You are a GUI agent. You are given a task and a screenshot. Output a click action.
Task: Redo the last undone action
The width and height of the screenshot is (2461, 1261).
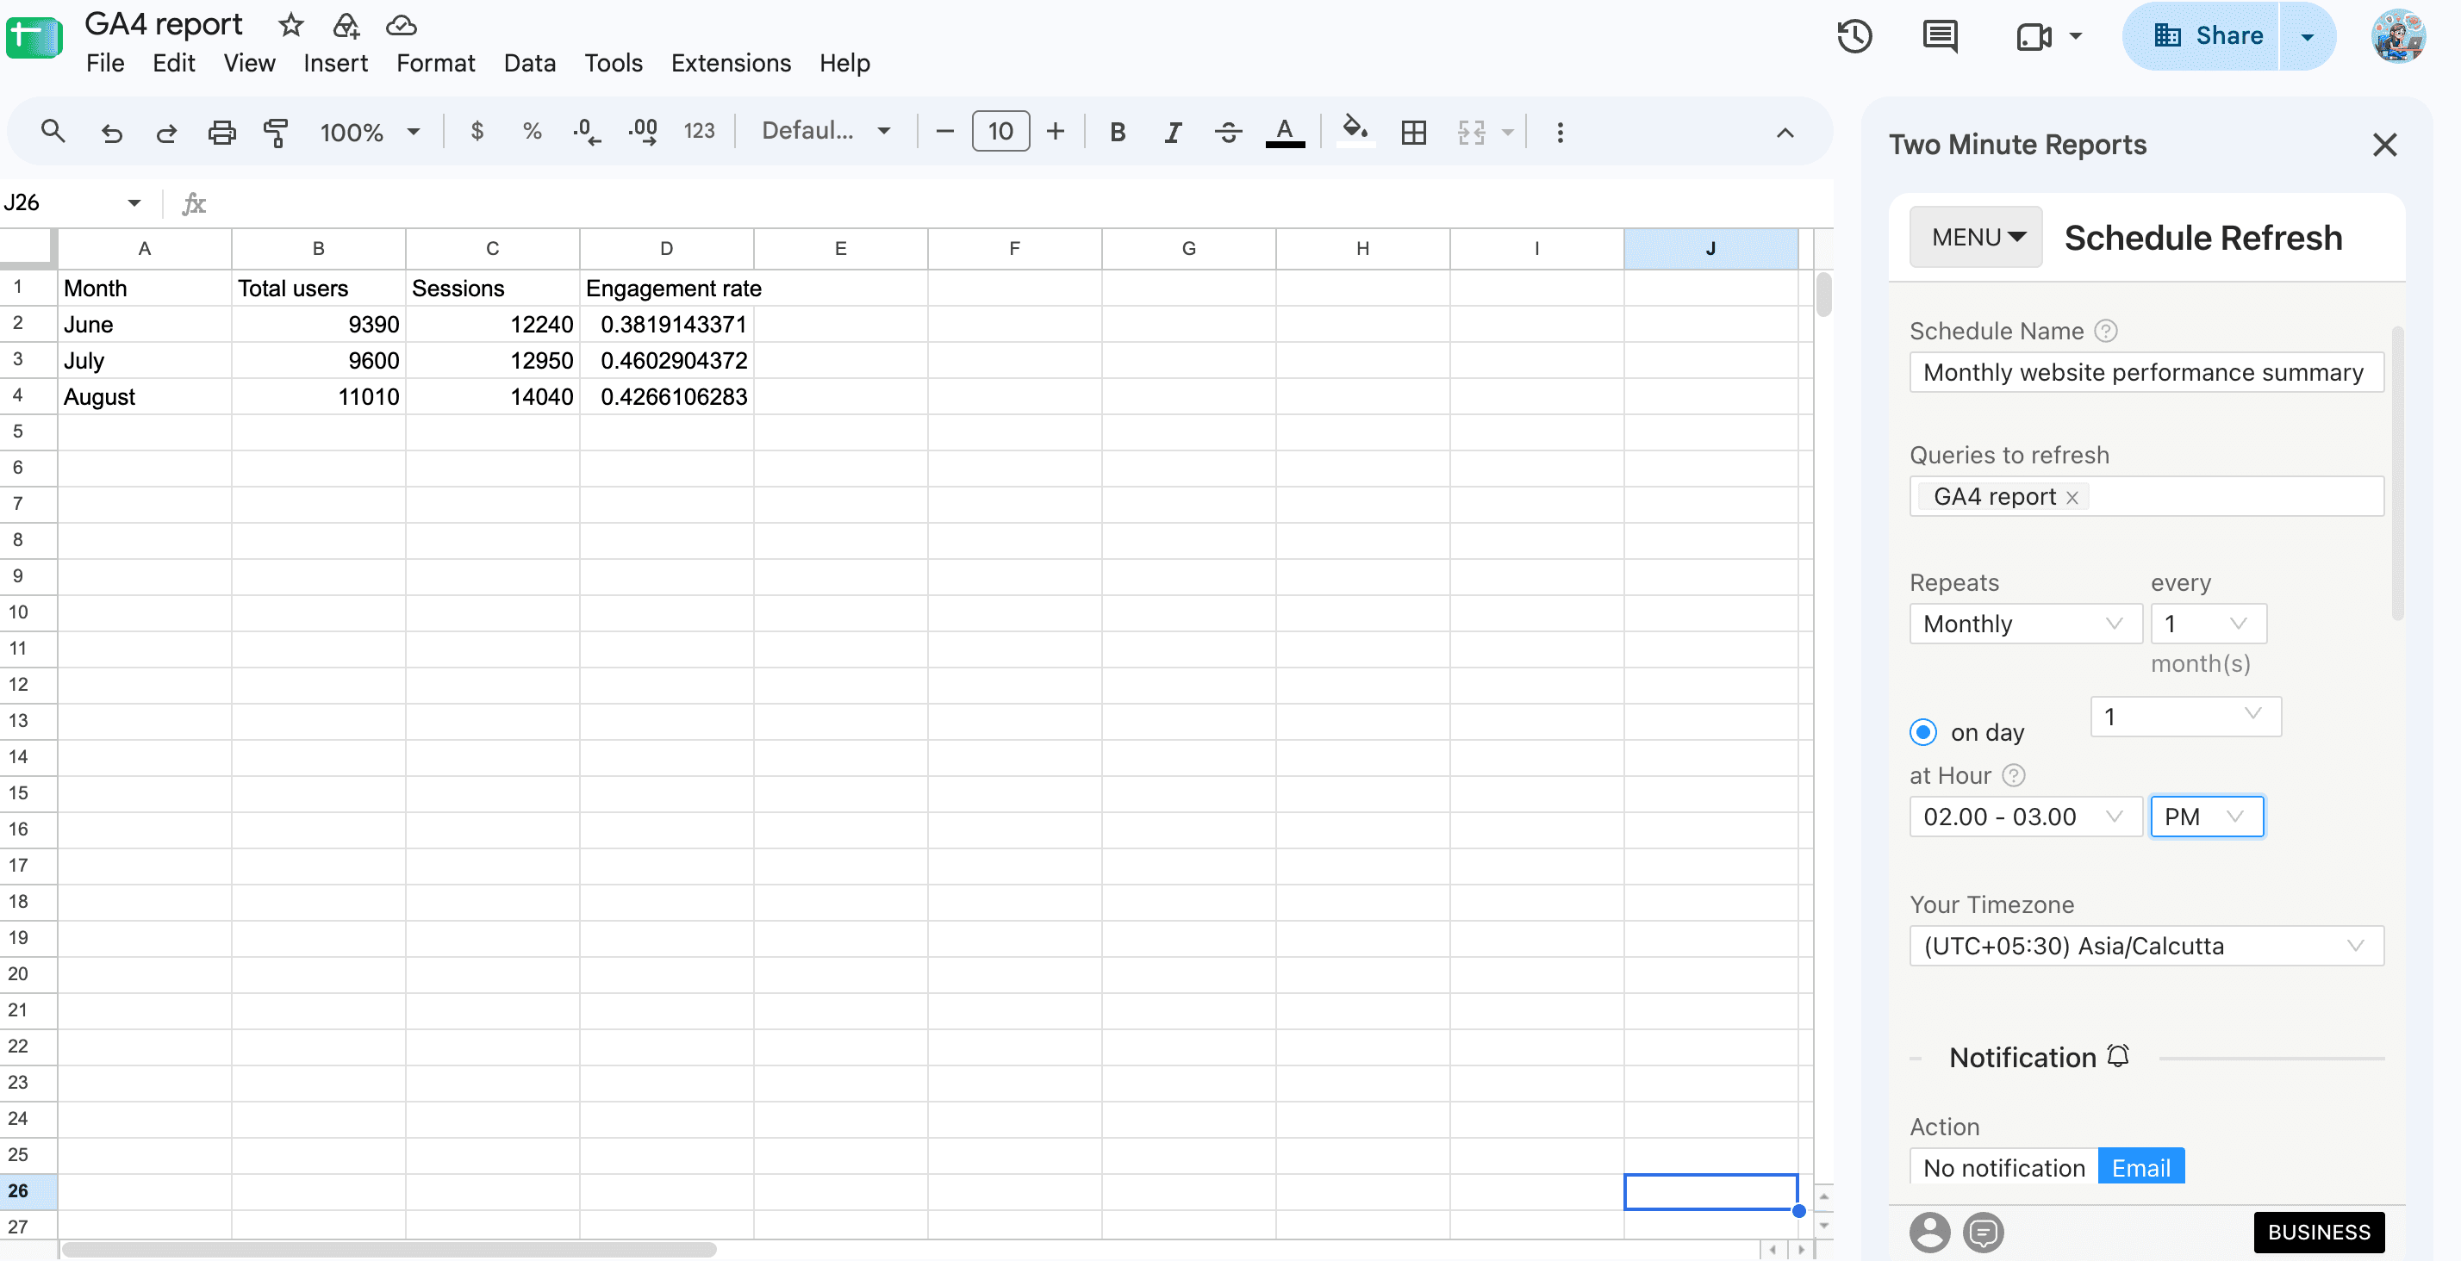click(x=166, y=132)
